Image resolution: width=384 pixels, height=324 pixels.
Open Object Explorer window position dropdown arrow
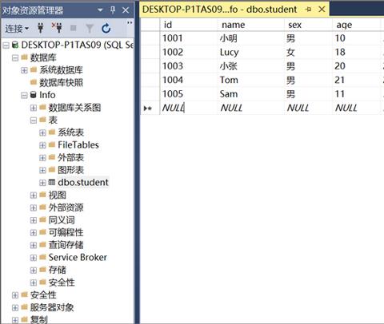[x=100, y=10]
